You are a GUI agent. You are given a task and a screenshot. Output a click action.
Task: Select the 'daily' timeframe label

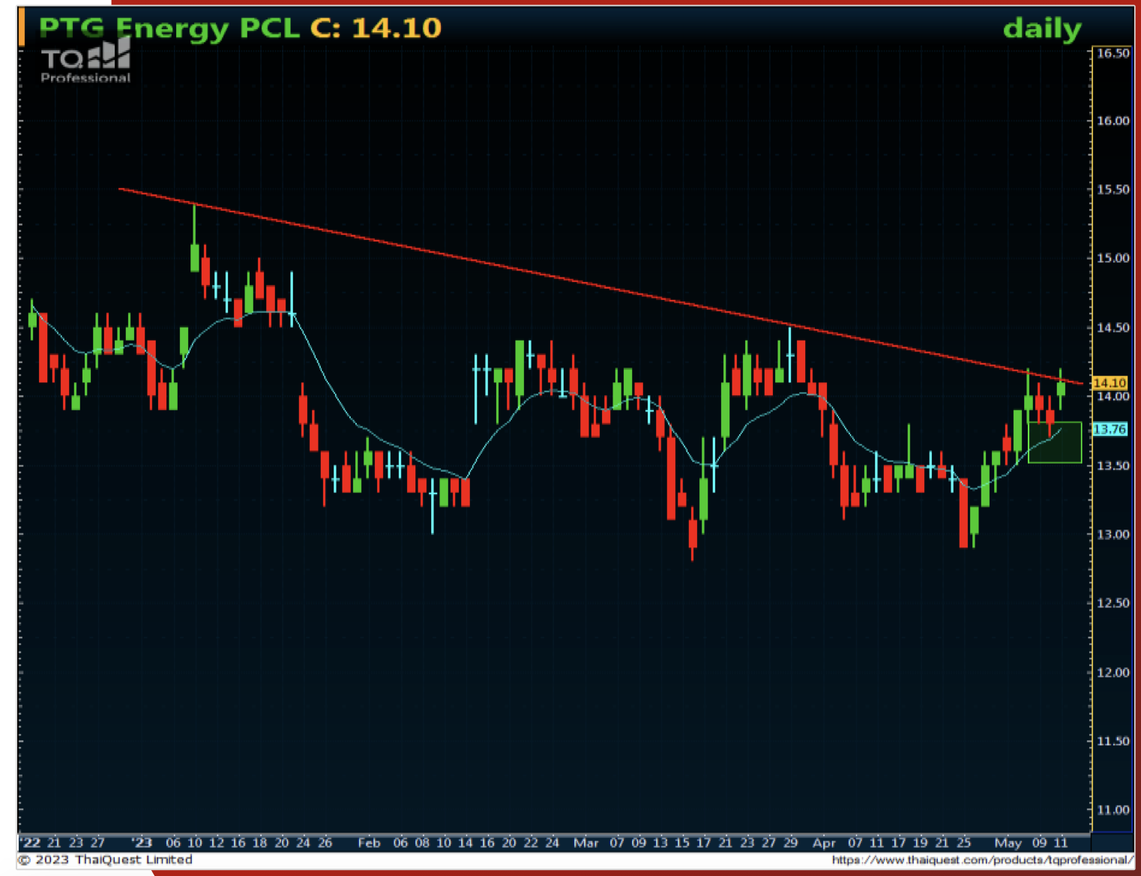click(x=1042, y=29)
